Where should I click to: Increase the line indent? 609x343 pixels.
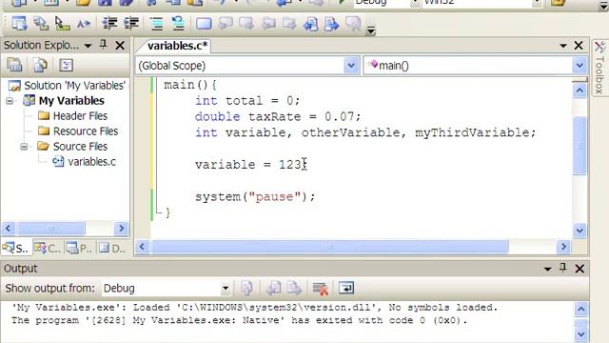click(131, 23)
